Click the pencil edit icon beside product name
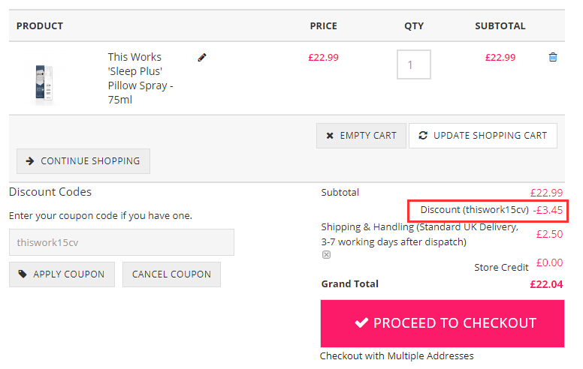Image resolution: width=583 pixels, height=369 pixels. pos(202,58)
